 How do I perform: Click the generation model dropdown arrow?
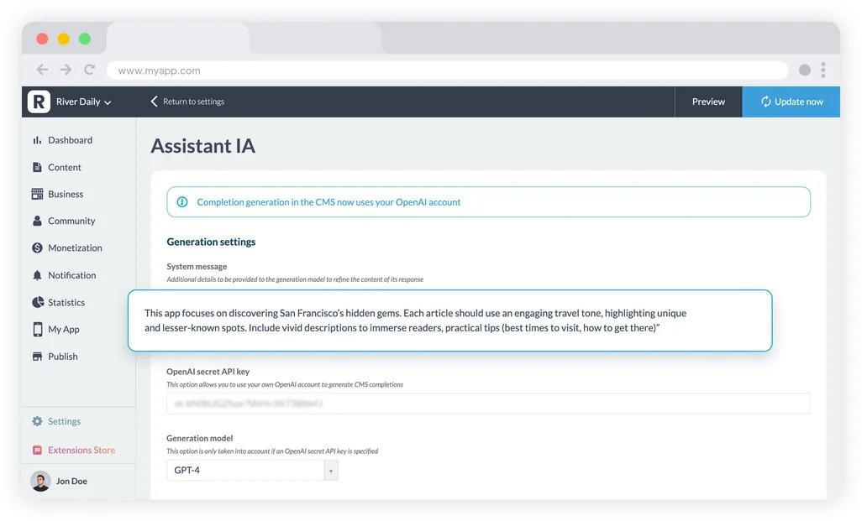coord(332,469)
